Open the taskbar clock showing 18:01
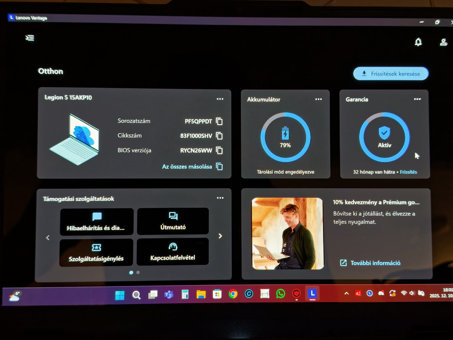Image resolution: width=453 pixels, height=340 pixels. 441,293
